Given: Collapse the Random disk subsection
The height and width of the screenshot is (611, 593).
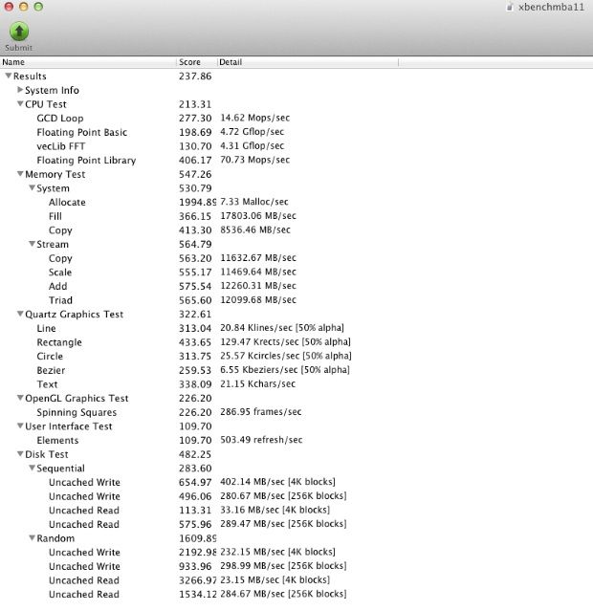Looking at the screenshot, I should pos(32,538).
